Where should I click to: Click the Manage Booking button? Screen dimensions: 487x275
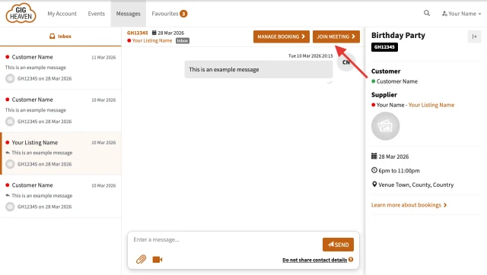[x=282, y=36]
